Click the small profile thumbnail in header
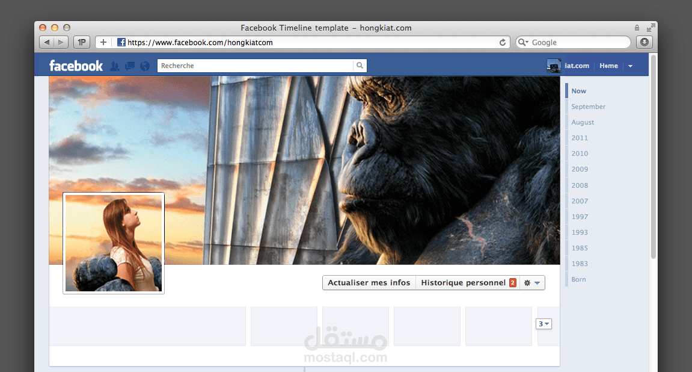 click(554, 66)
